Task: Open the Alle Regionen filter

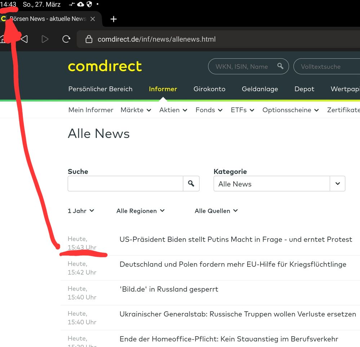Action: (x=141, y=211)
